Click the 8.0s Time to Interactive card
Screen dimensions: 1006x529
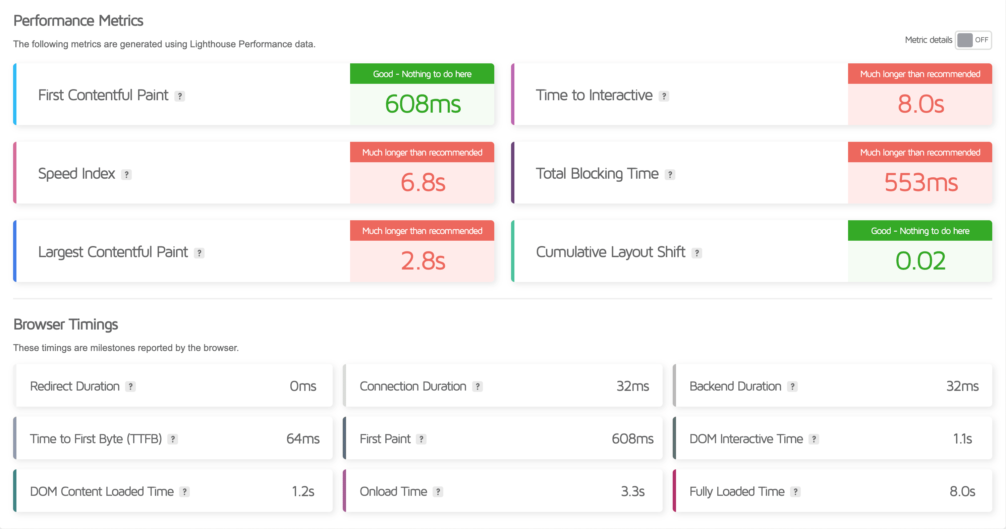(920, 104)
